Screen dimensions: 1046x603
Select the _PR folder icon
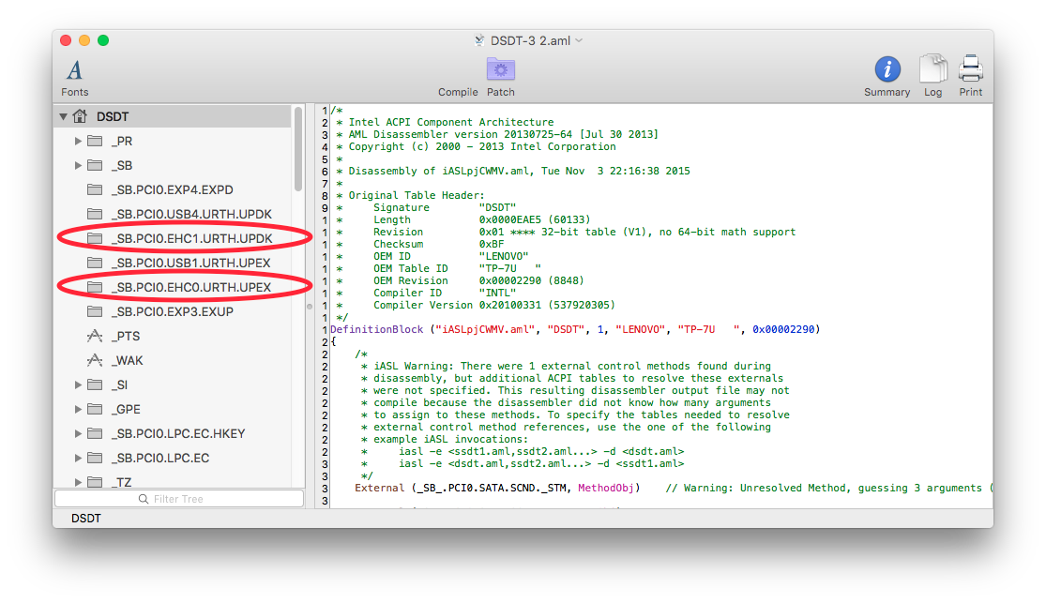click(95, 141)
